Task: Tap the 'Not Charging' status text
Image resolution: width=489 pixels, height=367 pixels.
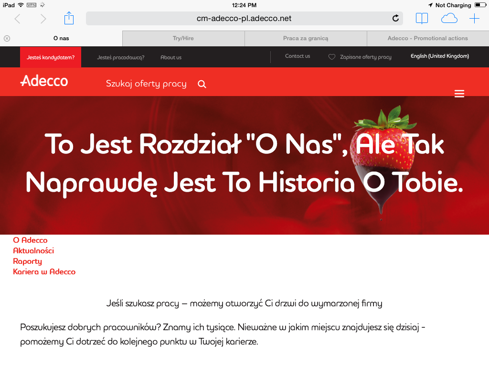Action: [453, 5]
